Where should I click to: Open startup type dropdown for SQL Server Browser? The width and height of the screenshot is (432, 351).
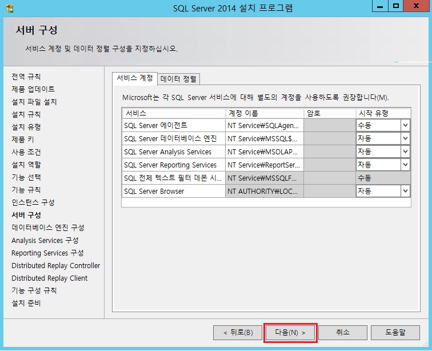pyautogui.click(x=405, y=191)
